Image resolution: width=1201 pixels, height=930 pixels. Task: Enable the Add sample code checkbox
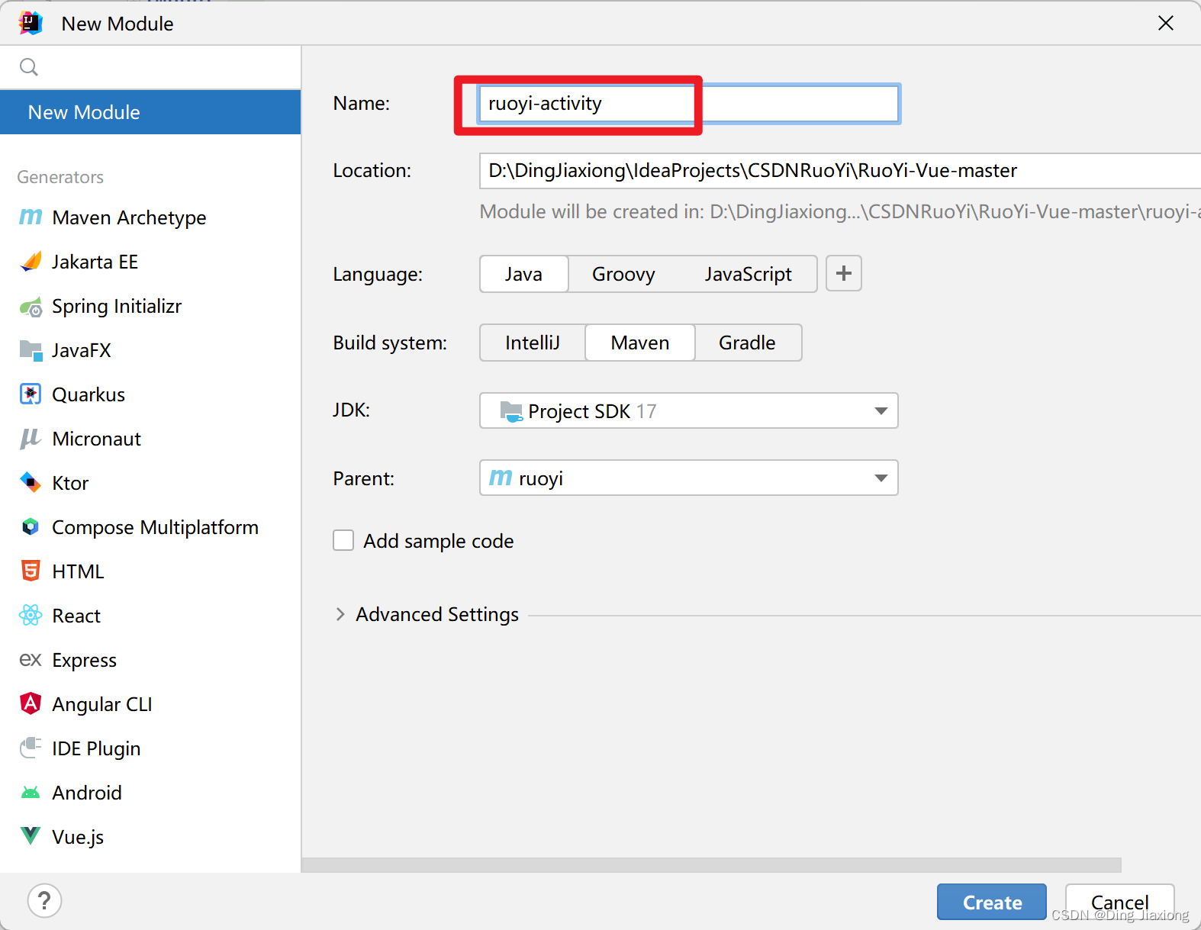(x=343, y=541)
